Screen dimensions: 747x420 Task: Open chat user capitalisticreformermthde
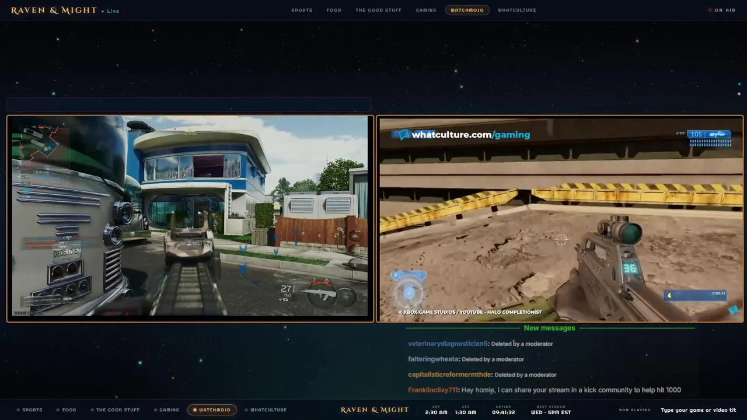[x=449, y=374]
